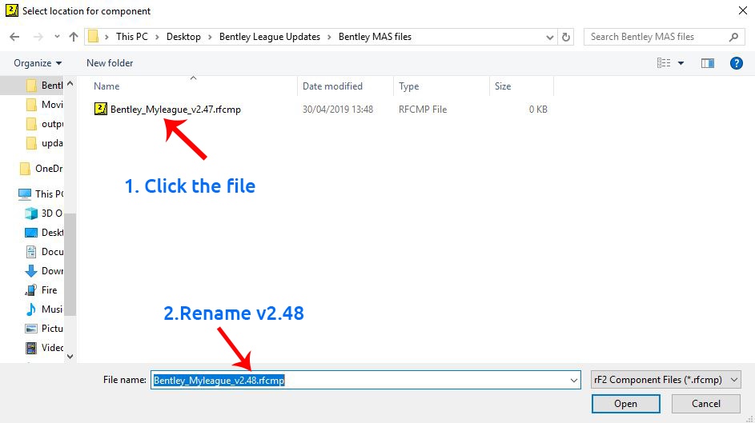Open view options dropdown arrow
Viewport: 755px width, 423px height.
pyautogui.click(x=681, y=63)
